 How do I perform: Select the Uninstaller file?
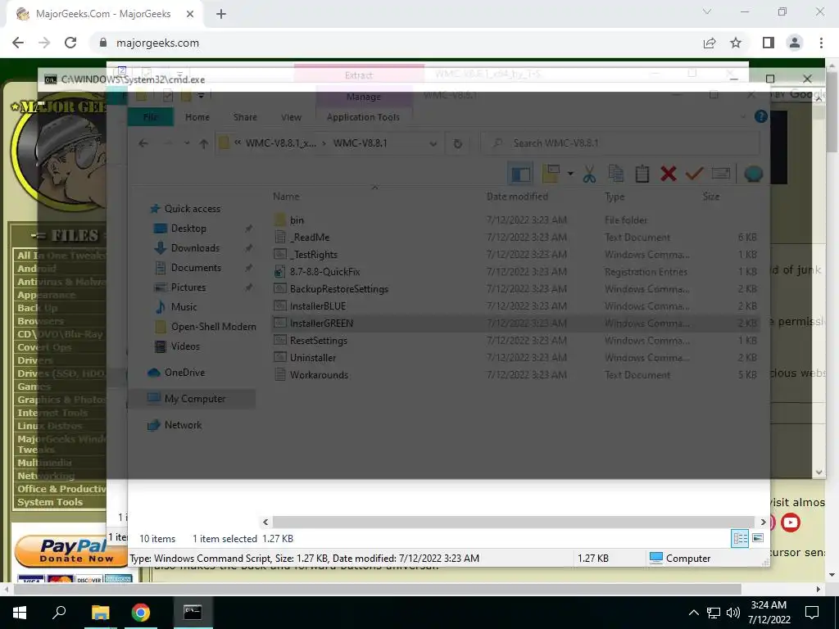tap(312, 357)
